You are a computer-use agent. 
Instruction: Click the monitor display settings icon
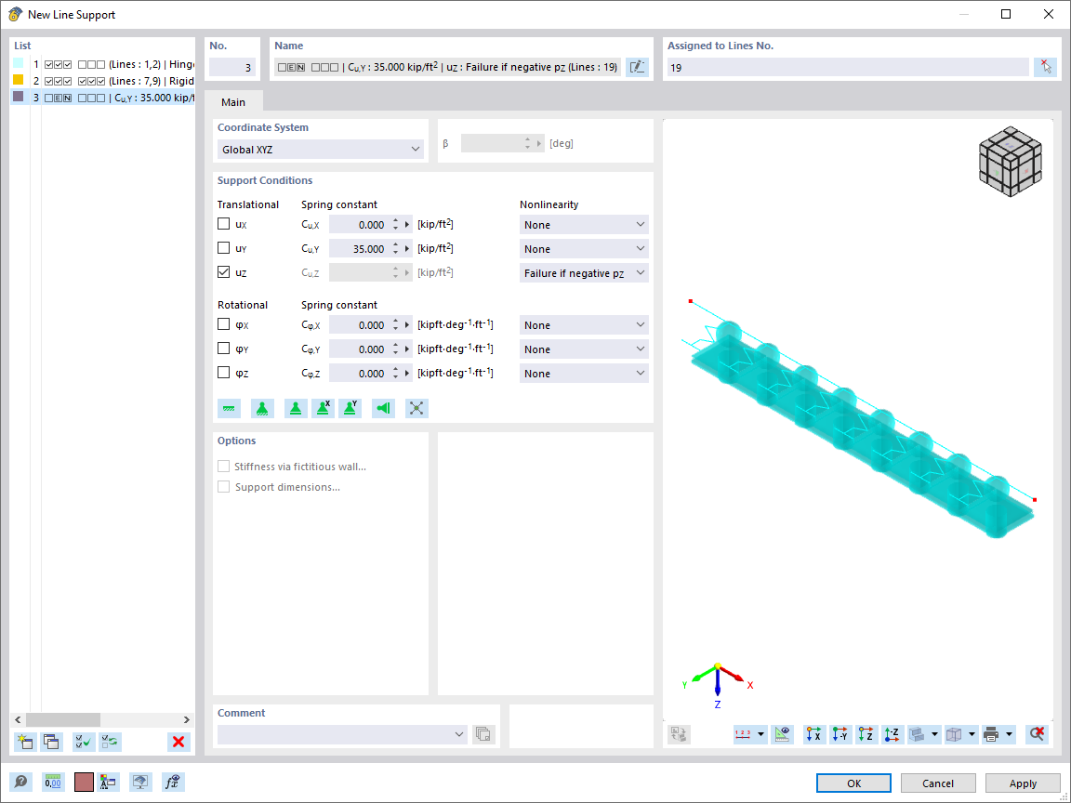tap(140, 783)
